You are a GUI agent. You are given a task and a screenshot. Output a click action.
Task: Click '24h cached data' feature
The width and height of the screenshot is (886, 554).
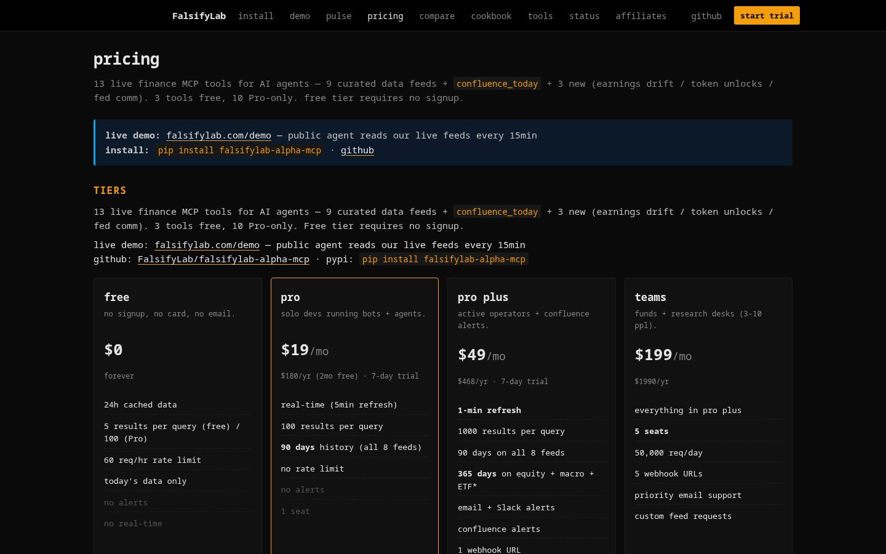click(140, 405)
